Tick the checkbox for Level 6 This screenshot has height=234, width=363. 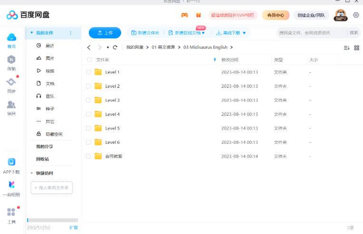pyautogui.click(x=88, y=142)
